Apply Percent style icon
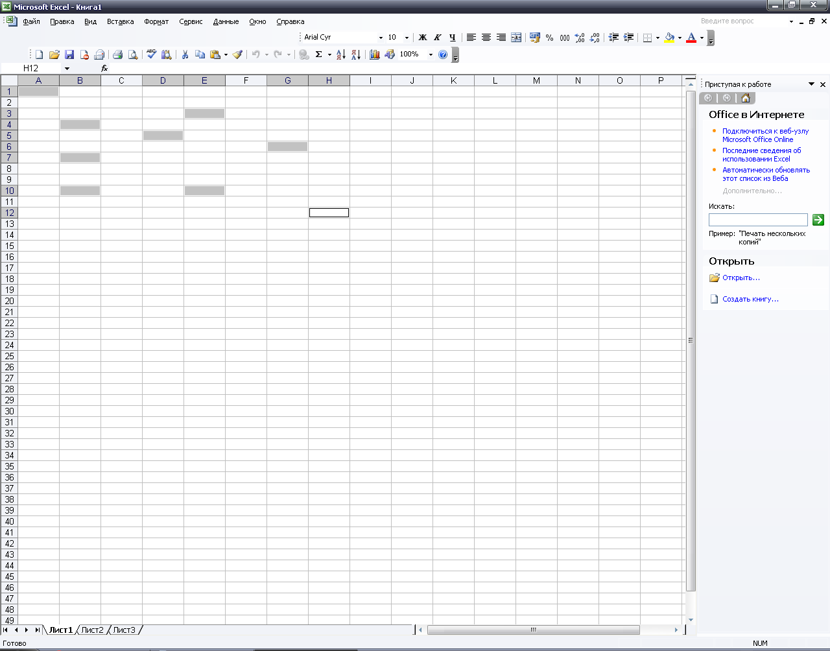Viewport: 830px width, 651px height. click(x=550, y=38)
